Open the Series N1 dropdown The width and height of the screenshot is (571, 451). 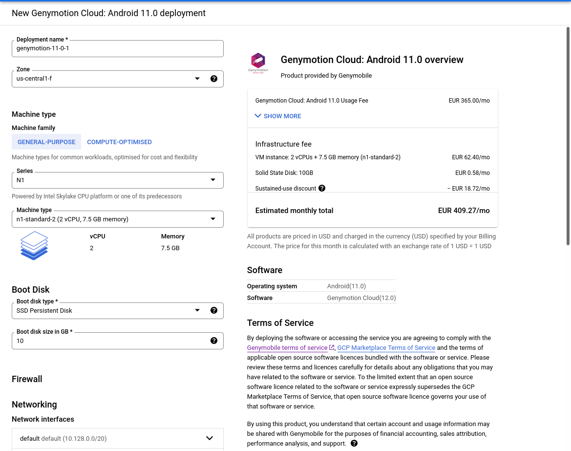coord(117,180)
